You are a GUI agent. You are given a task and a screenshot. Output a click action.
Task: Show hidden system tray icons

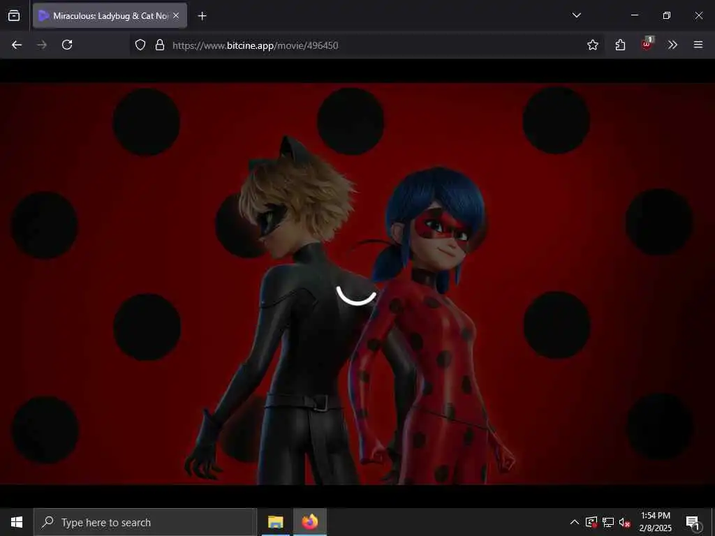575,522
